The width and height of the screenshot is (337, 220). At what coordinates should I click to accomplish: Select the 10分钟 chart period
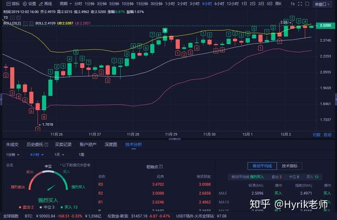click(x=127, y=4)
